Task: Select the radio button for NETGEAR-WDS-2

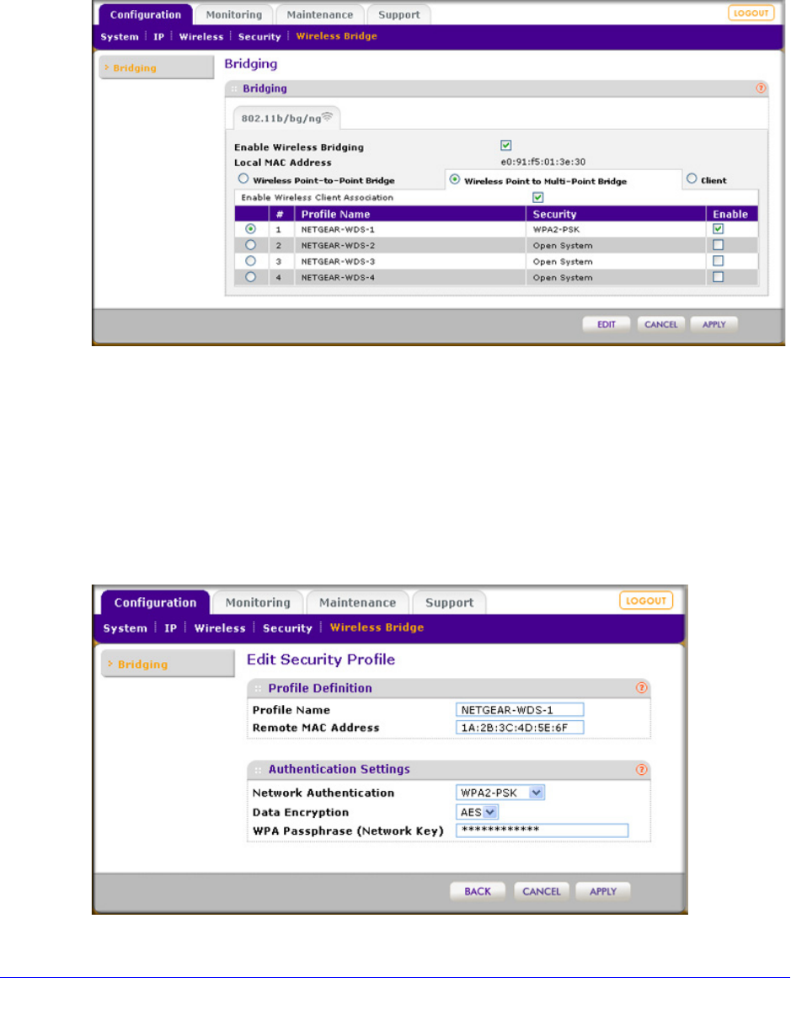Action: [x=249, y=244]
